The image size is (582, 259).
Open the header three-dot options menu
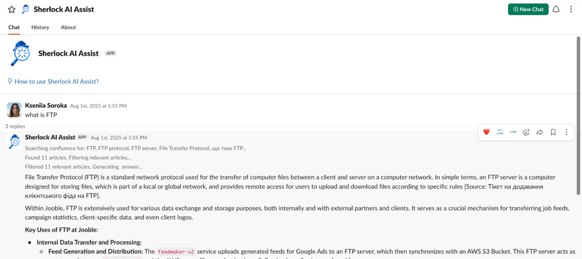click(571, 9)
